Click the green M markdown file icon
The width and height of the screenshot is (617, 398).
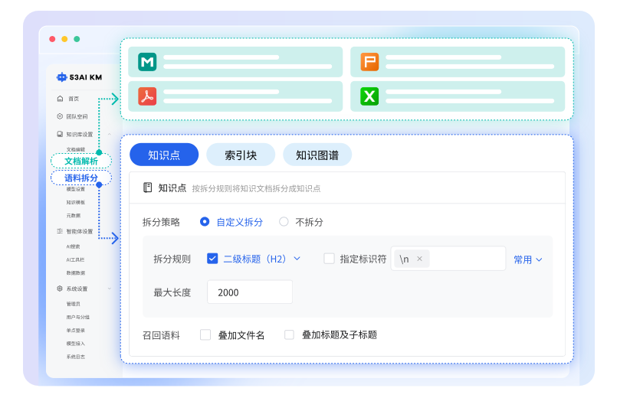point(147,62)
